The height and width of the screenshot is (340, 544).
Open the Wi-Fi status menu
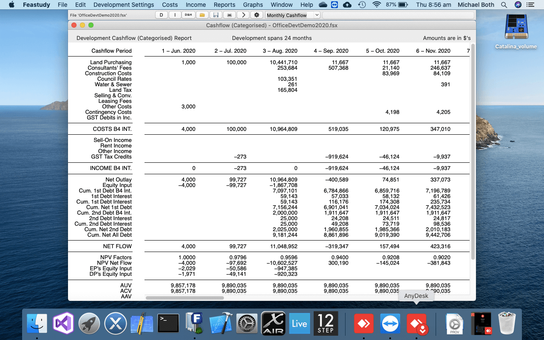pyautogui.click(x=377, y=5)
